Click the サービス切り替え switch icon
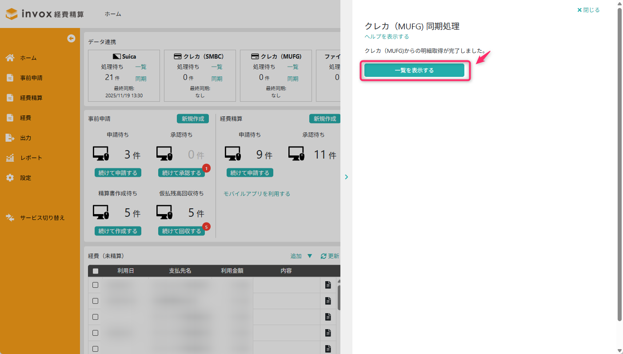 [x=10, y=218]
